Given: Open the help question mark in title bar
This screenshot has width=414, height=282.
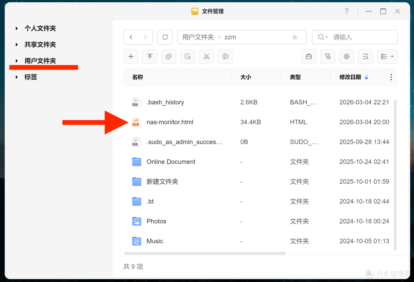Looking at the screenshot, I should point(347,12).
